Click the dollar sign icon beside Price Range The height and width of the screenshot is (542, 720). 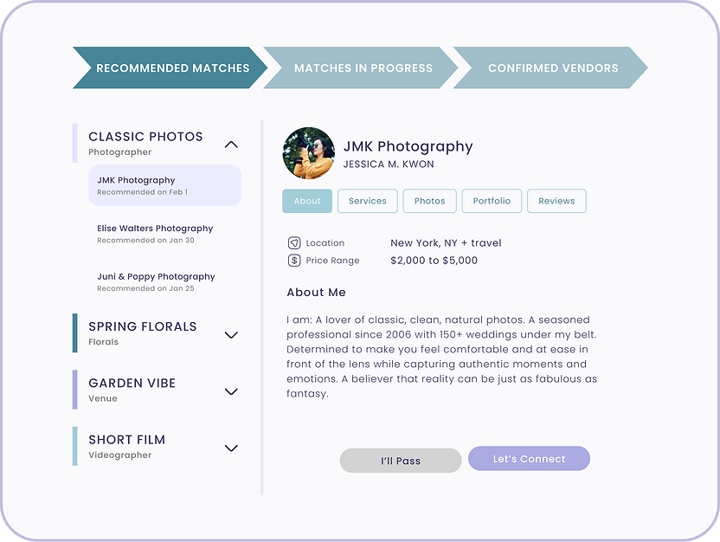pyautogui.click(x=294, y=261)
